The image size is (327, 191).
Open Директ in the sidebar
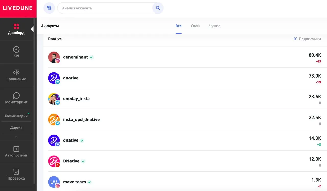pos(16,128)
